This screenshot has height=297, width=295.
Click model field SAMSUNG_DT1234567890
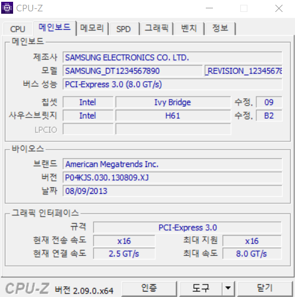pos(133,71)
